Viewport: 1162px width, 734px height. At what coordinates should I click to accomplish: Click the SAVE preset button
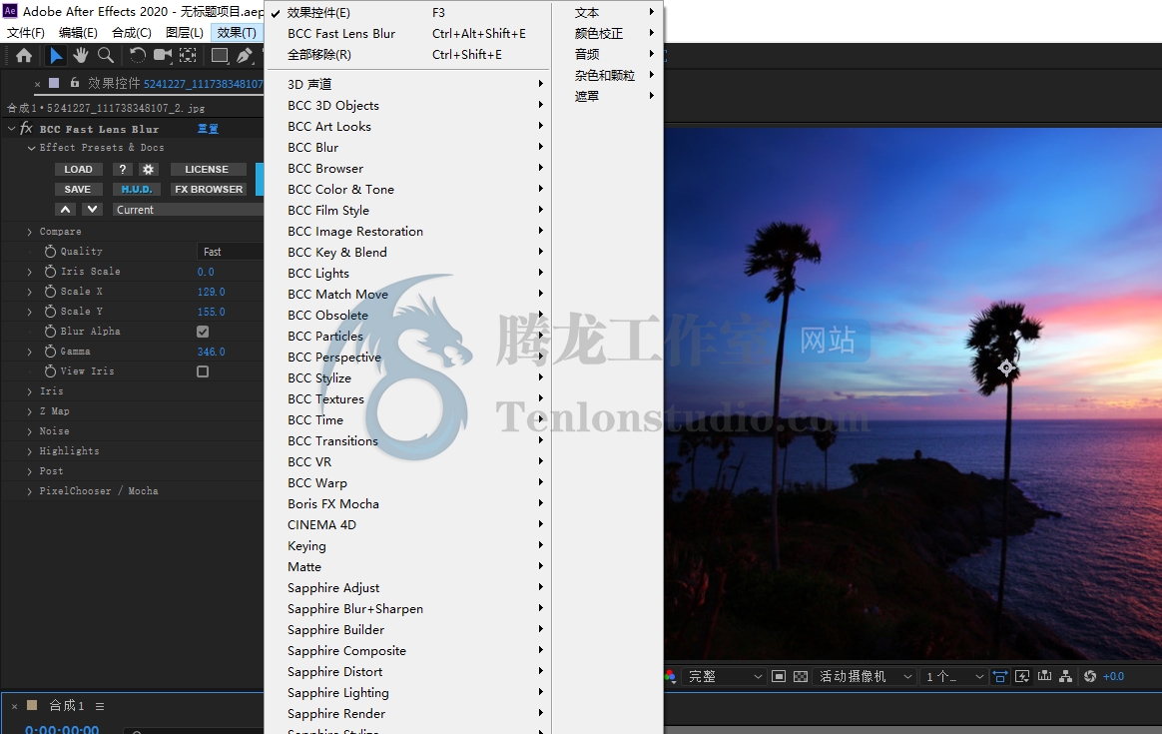[x=78, y=189]
